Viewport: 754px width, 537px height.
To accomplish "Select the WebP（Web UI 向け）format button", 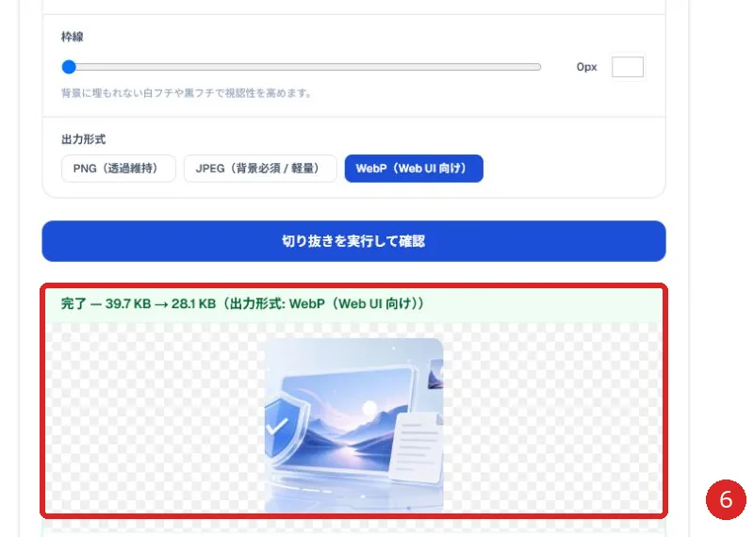I will point(414,169).
